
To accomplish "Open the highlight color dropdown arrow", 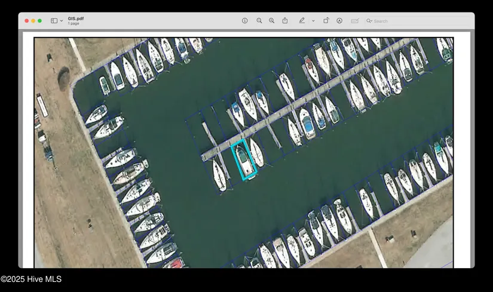I will (313, 21).
